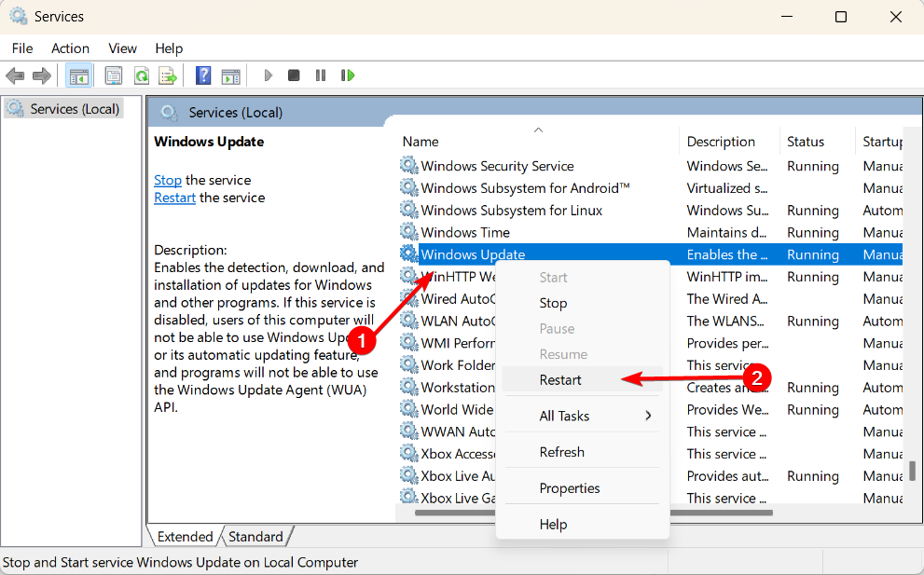Choose Stop in the context menu
This screenshot has width=924, height=575.
click(x=582, y=303)
